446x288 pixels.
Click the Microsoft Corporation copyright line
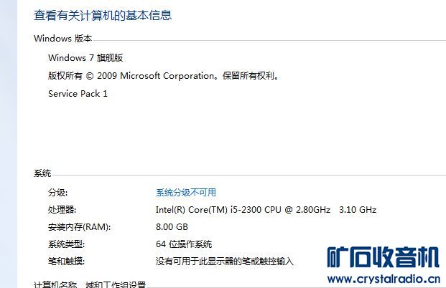[x=163, y=75]
